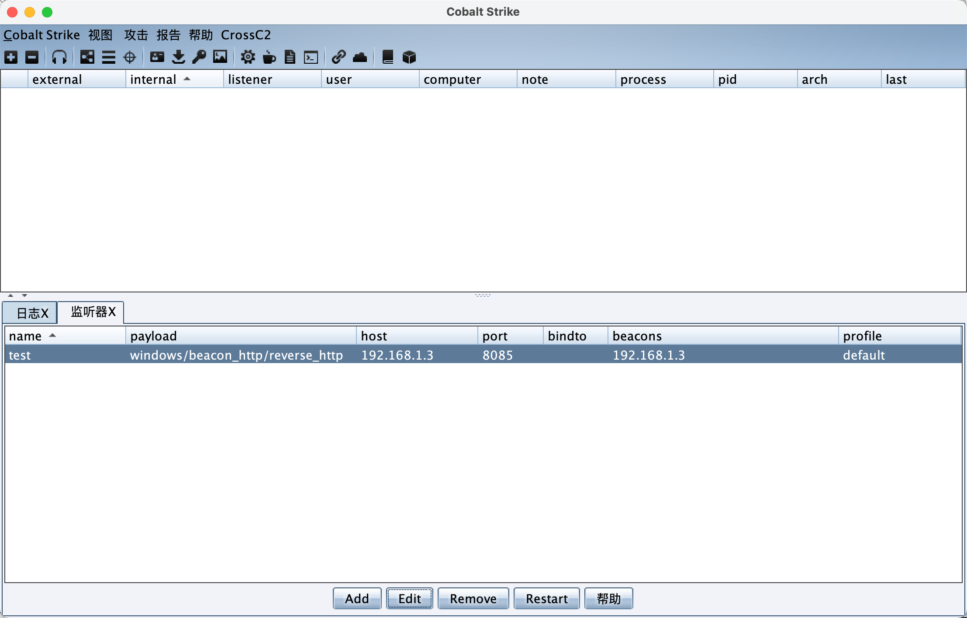Click the Add listener button
This screenshot has width=967, height=618.
pyautogui.click(x=357, y=598)
